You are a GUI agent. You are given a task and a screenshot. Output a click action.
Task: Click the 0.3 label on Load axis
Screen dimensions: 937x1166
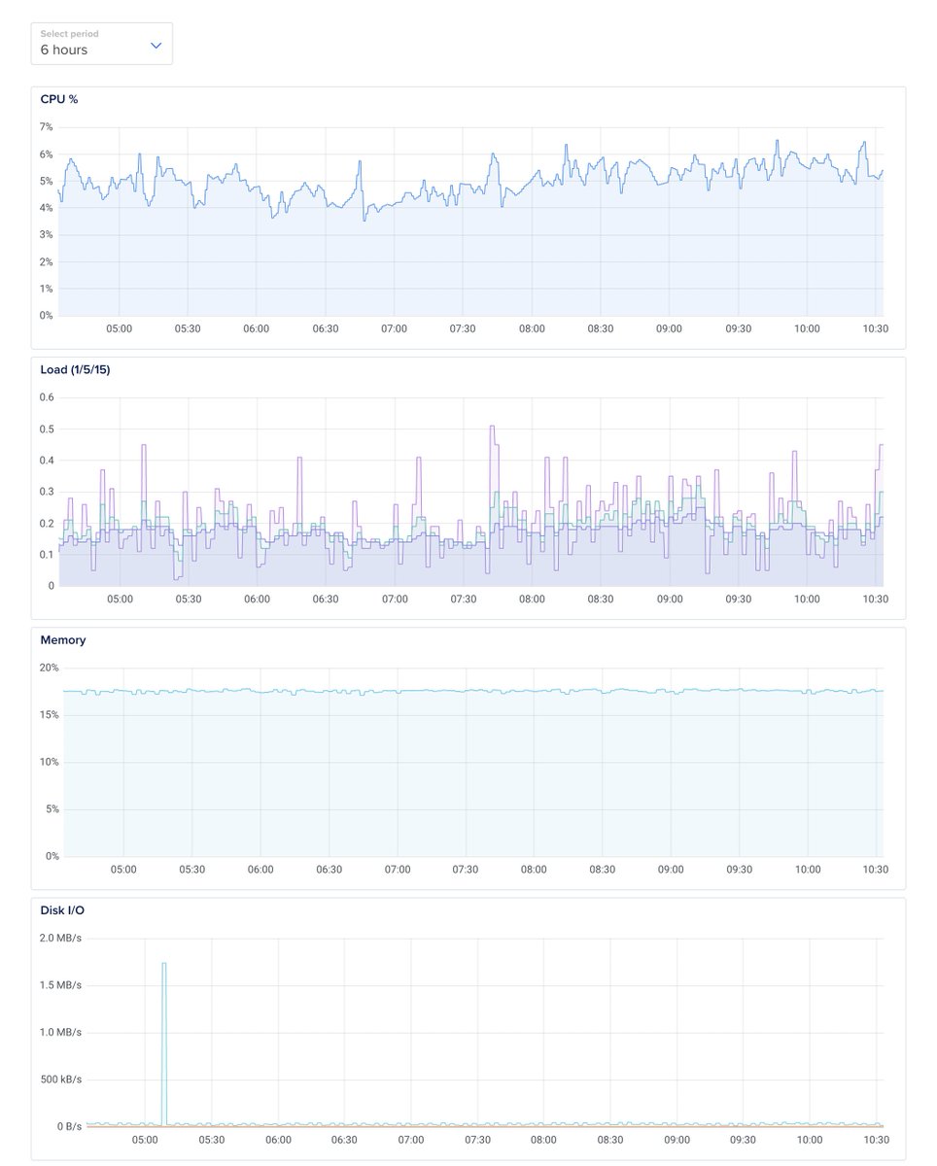47,492
